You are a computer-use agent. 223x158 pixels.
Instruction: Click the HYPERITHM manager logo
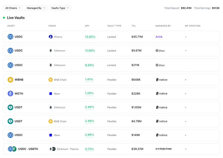pos(164,149)
